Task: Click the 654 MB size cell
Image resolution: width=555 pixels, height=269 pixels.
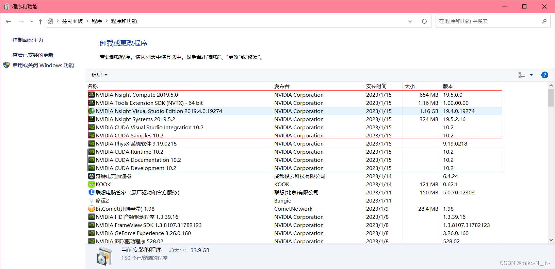Action: [x=429, y=95]
